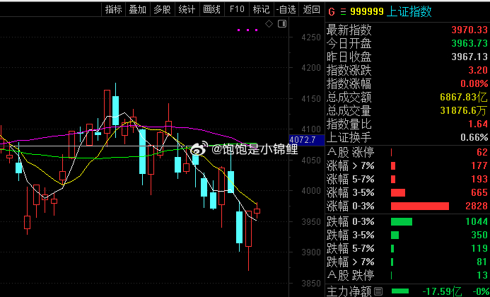Click the 跌幅 > 7% count 81
Image resolution: width=490 pixels, height=297 pixels.
click(x=482, y=262)
